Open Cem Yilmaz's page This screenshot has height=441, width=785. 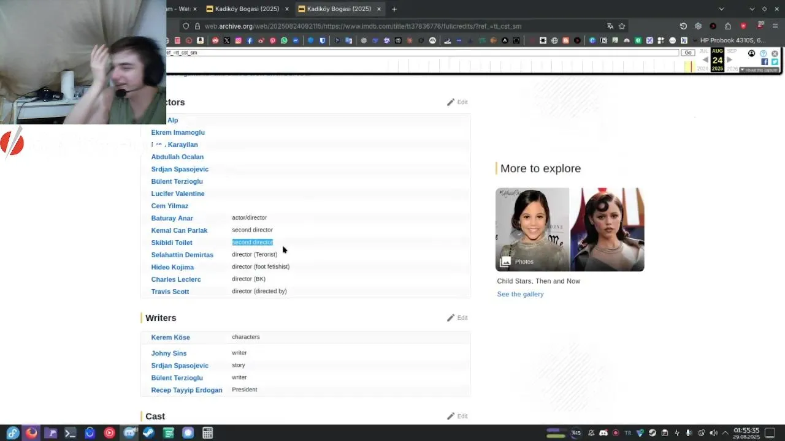click(170, 206)
